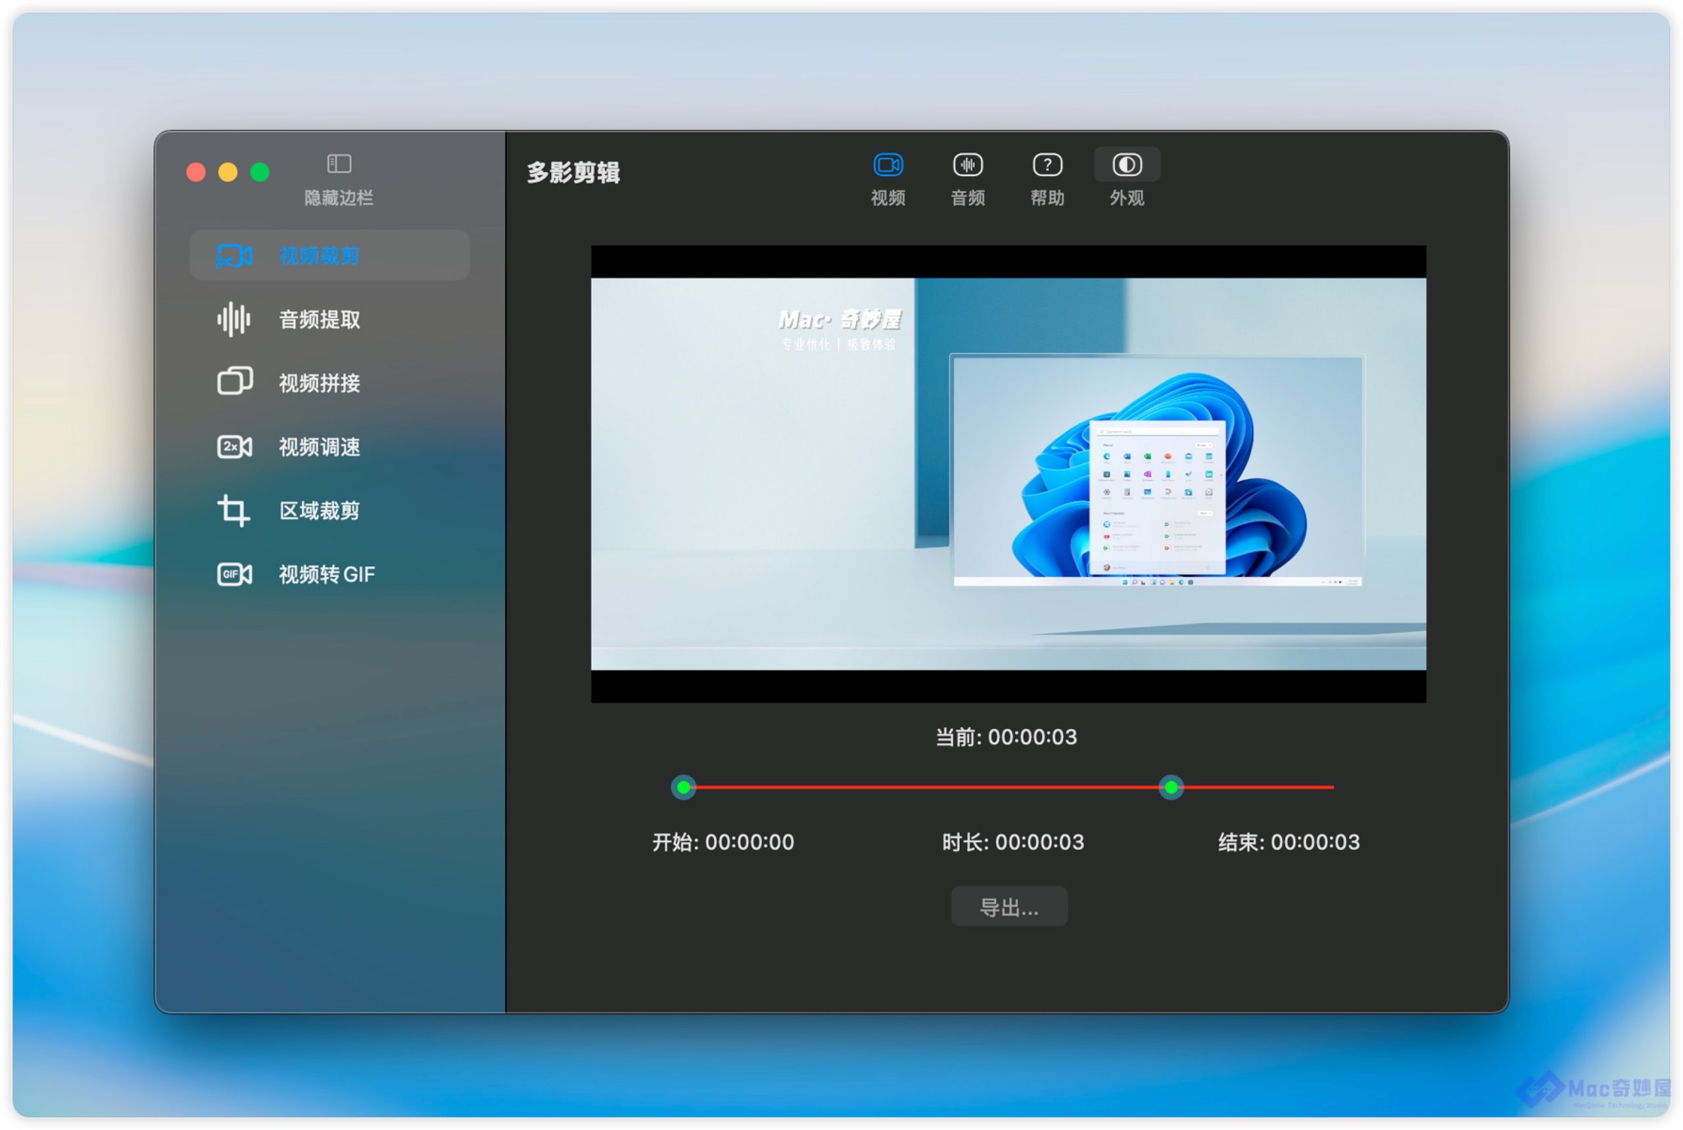Image resolution: width=1683 pixels, height=1130 pixels.
Task: Click the video preview area
Action: tap(1008, 473)
